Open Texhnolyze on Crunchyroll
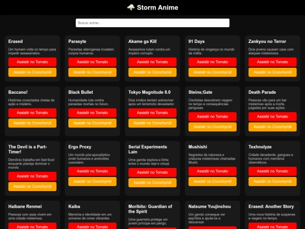 coord(272,182)
